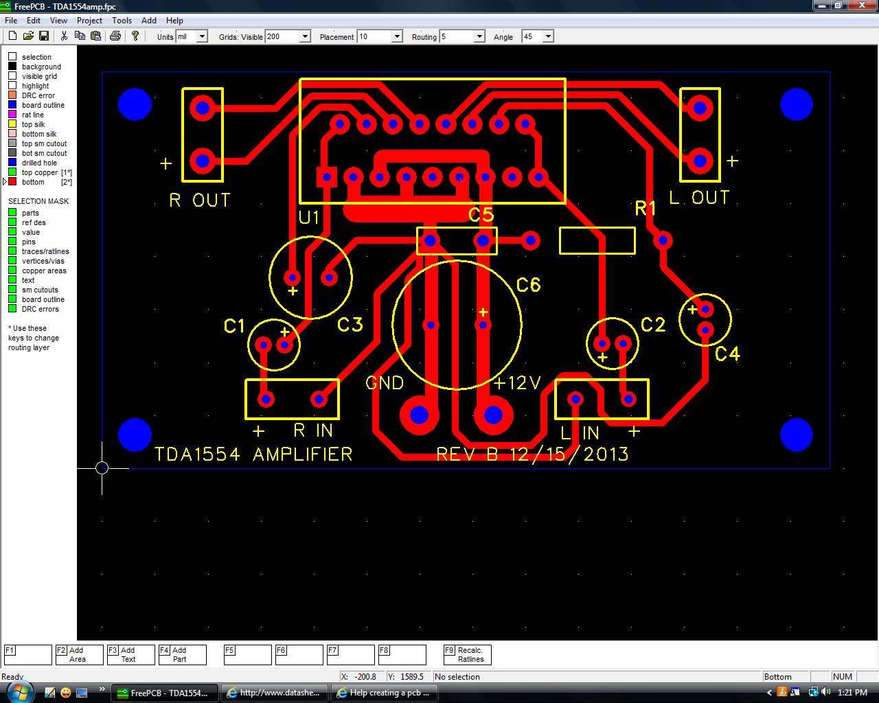Viewport: 879px width, 703px height.
Task: Click the rat line magenta color swatch
Action: pyautogui.click(x=12, y=115)
